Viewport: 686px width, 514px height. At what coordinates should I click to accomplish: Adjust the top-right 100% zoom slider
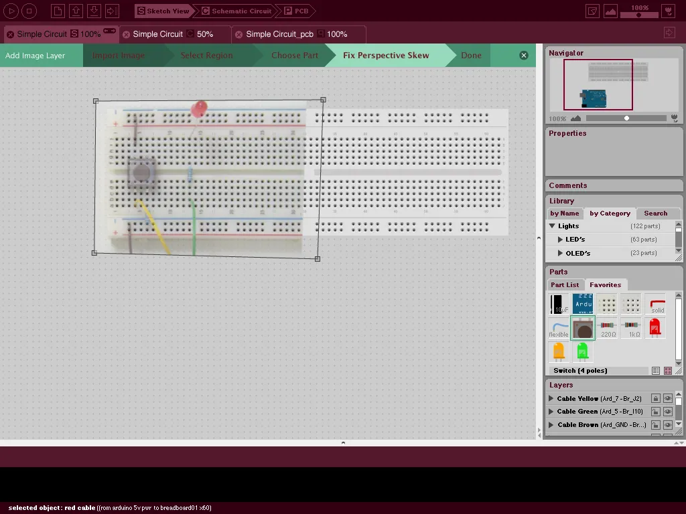pos(640,15)
